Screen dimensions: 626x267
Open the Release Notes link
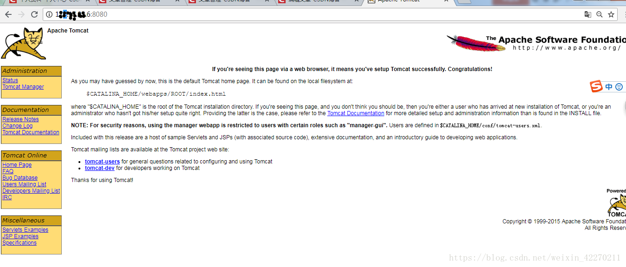[x=20, y=119]
